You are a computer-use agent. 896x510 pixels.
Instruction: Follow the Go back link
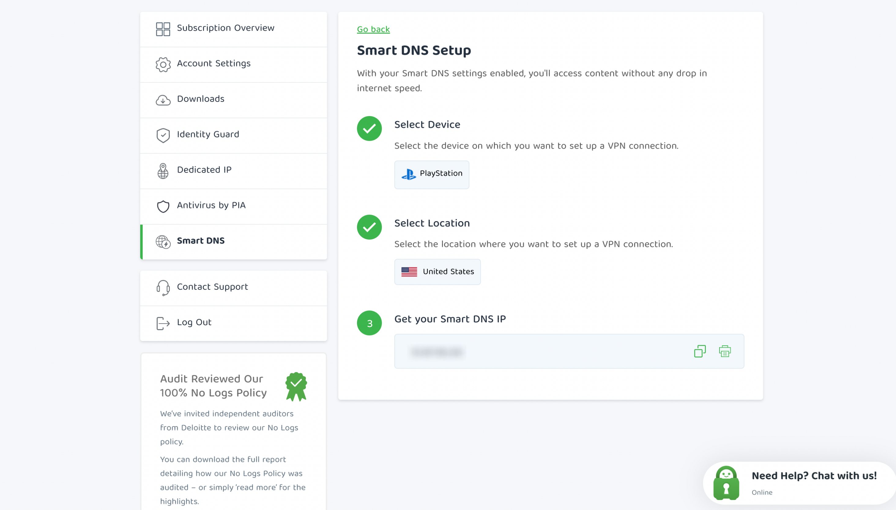[373, 29]
